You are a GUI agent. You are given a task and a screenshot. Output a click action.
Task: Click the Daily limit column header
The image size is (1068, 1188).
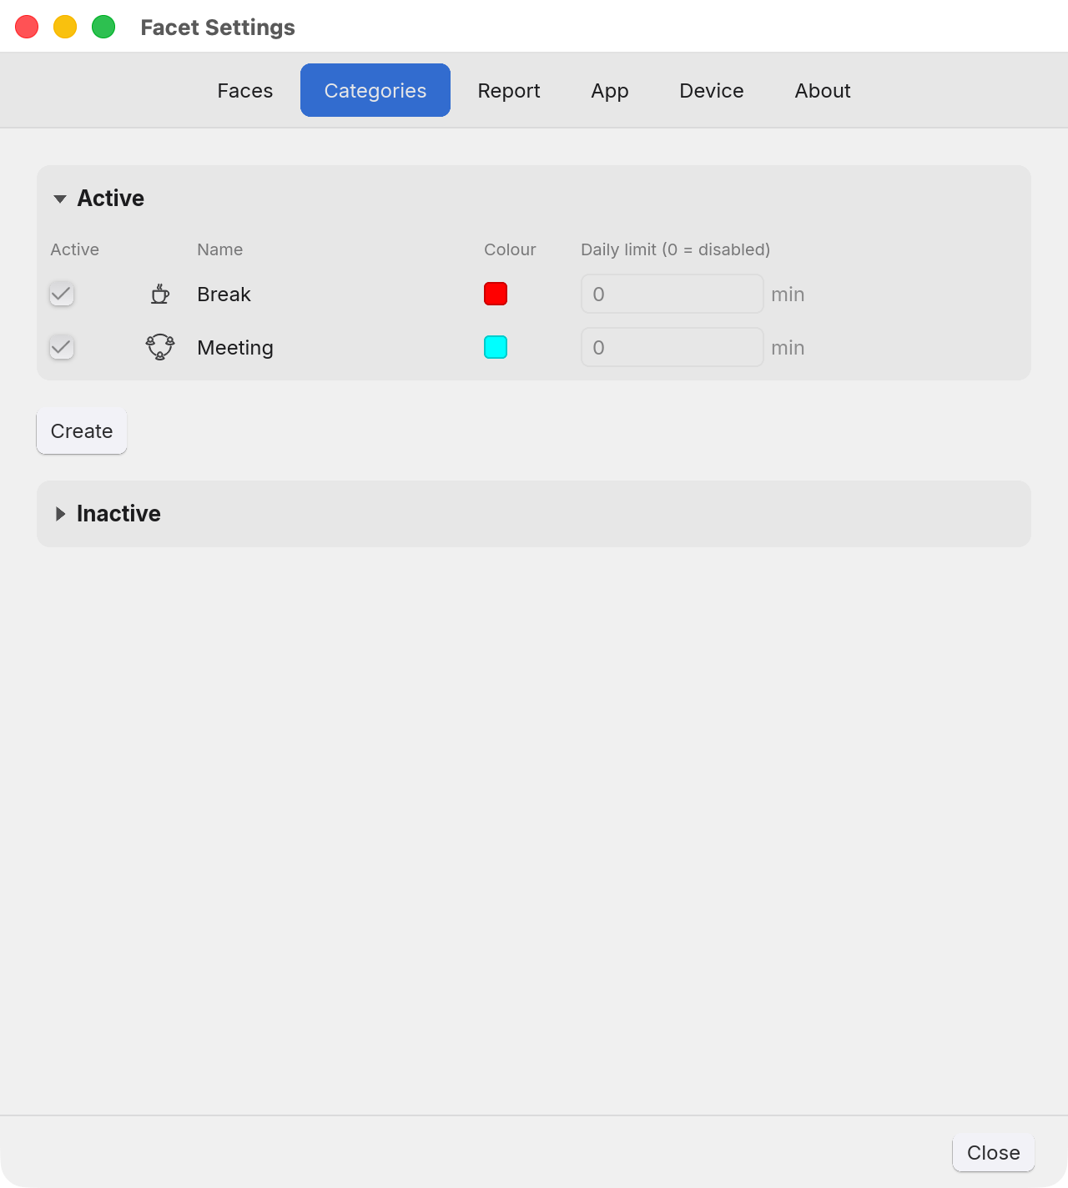coord(675,249)
